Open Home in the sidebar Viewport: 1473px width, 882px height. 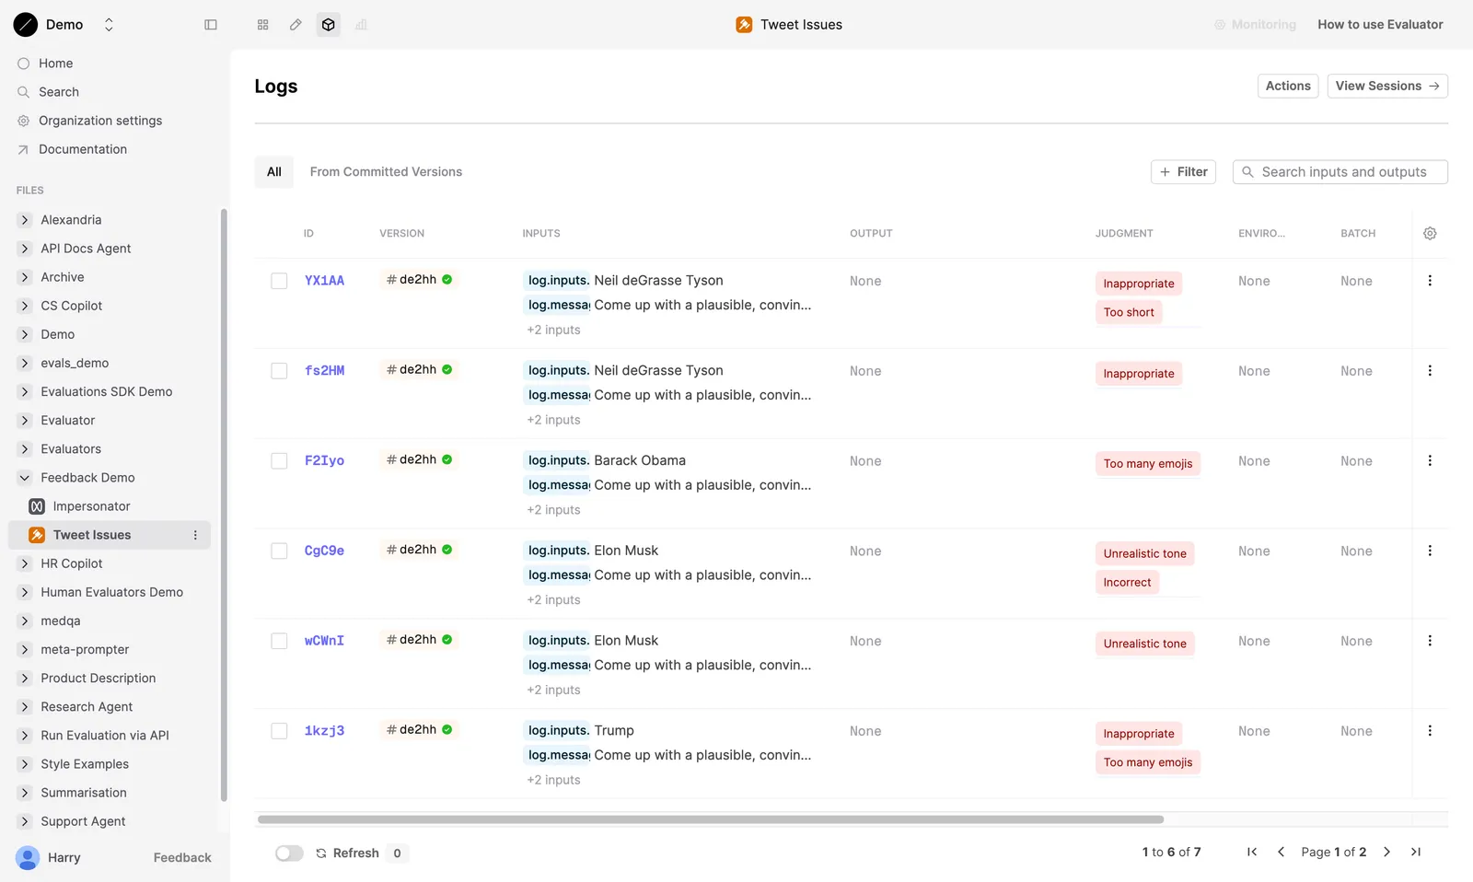55,64
